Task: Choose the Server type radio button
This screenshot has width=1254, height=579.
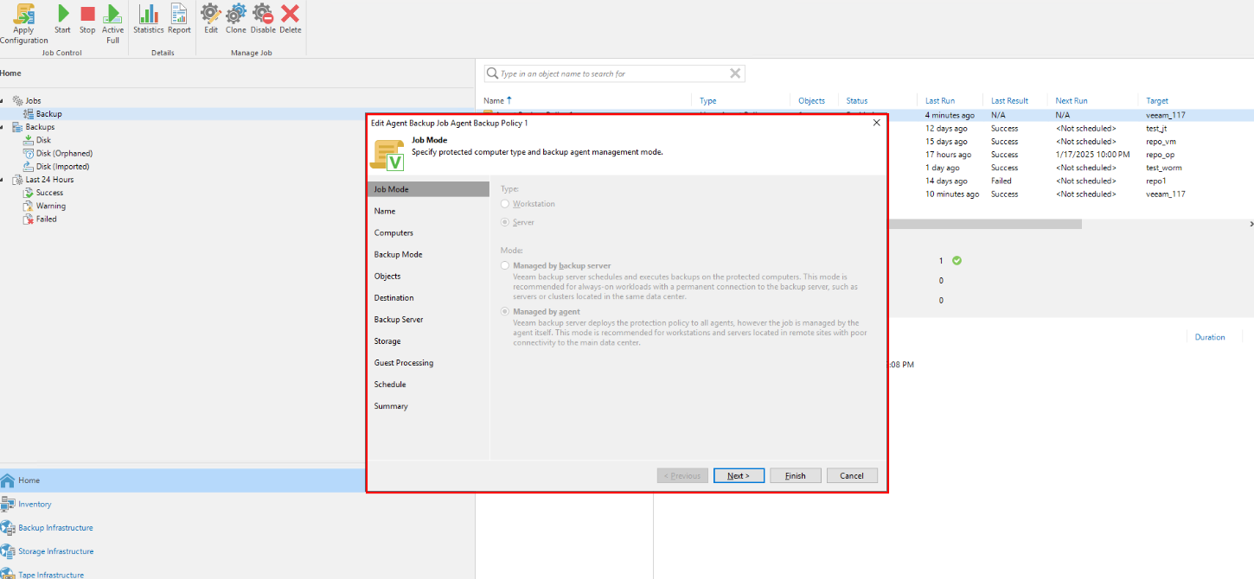Action: tap(506, 222)
